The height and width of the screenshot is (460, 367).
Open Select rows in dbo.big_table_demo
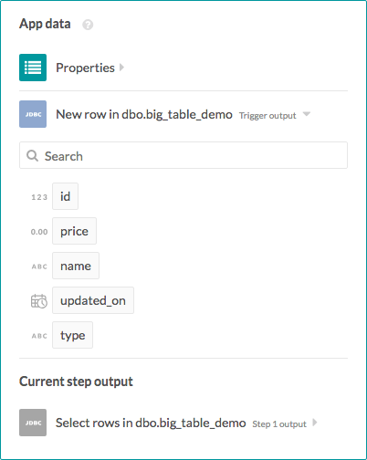tap(151, 423)
